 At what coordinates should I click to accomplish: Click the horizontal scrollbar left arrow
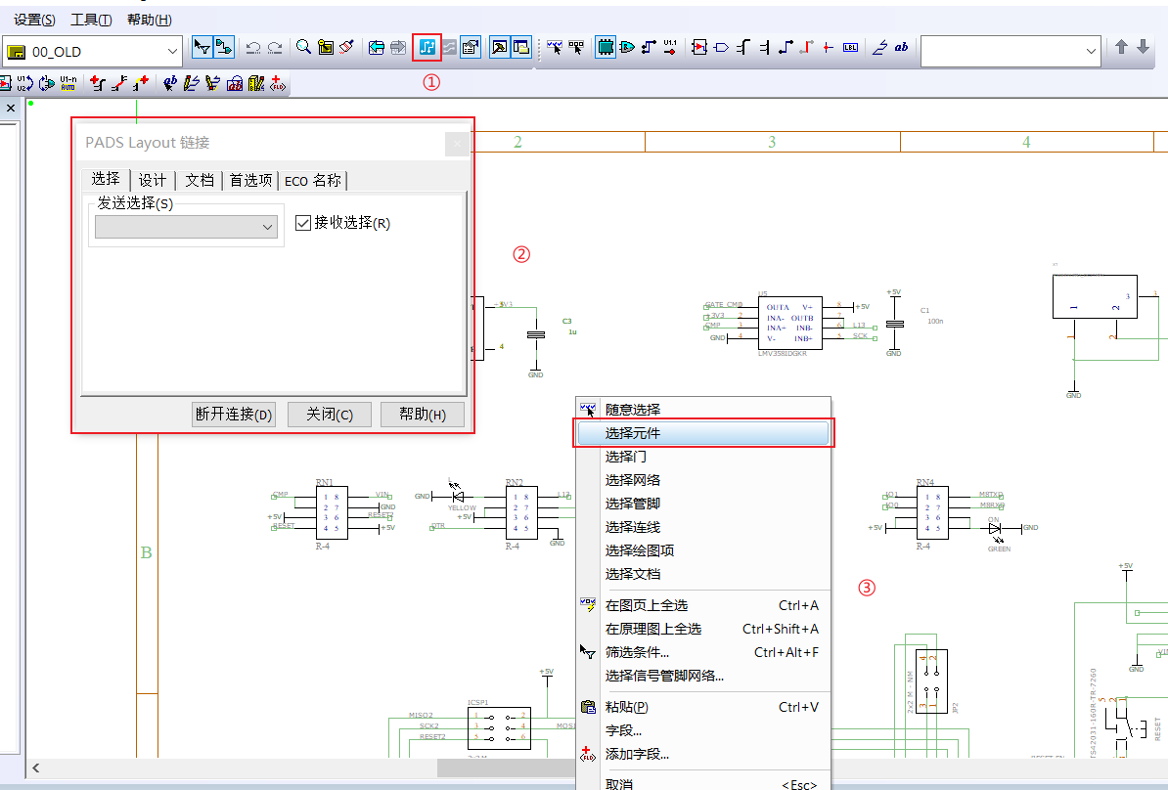[36, 768]
